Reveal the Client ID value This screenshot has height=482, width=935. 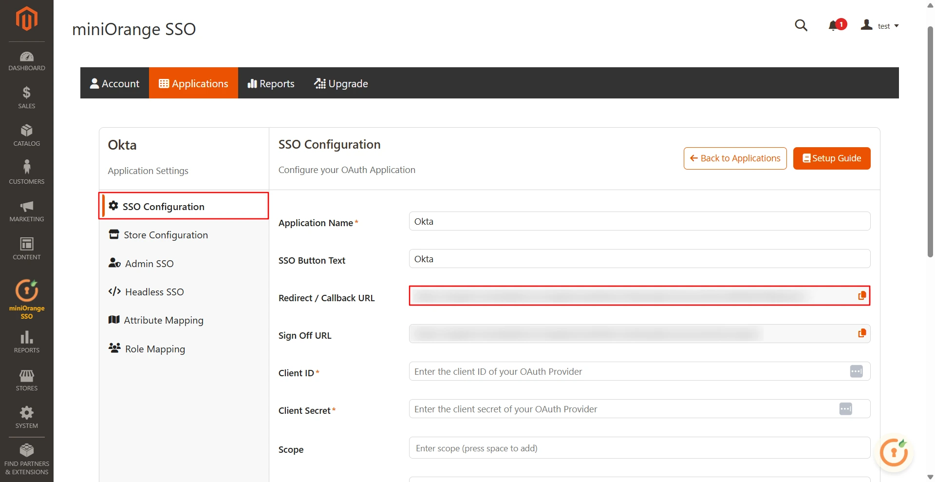[856, 371]
